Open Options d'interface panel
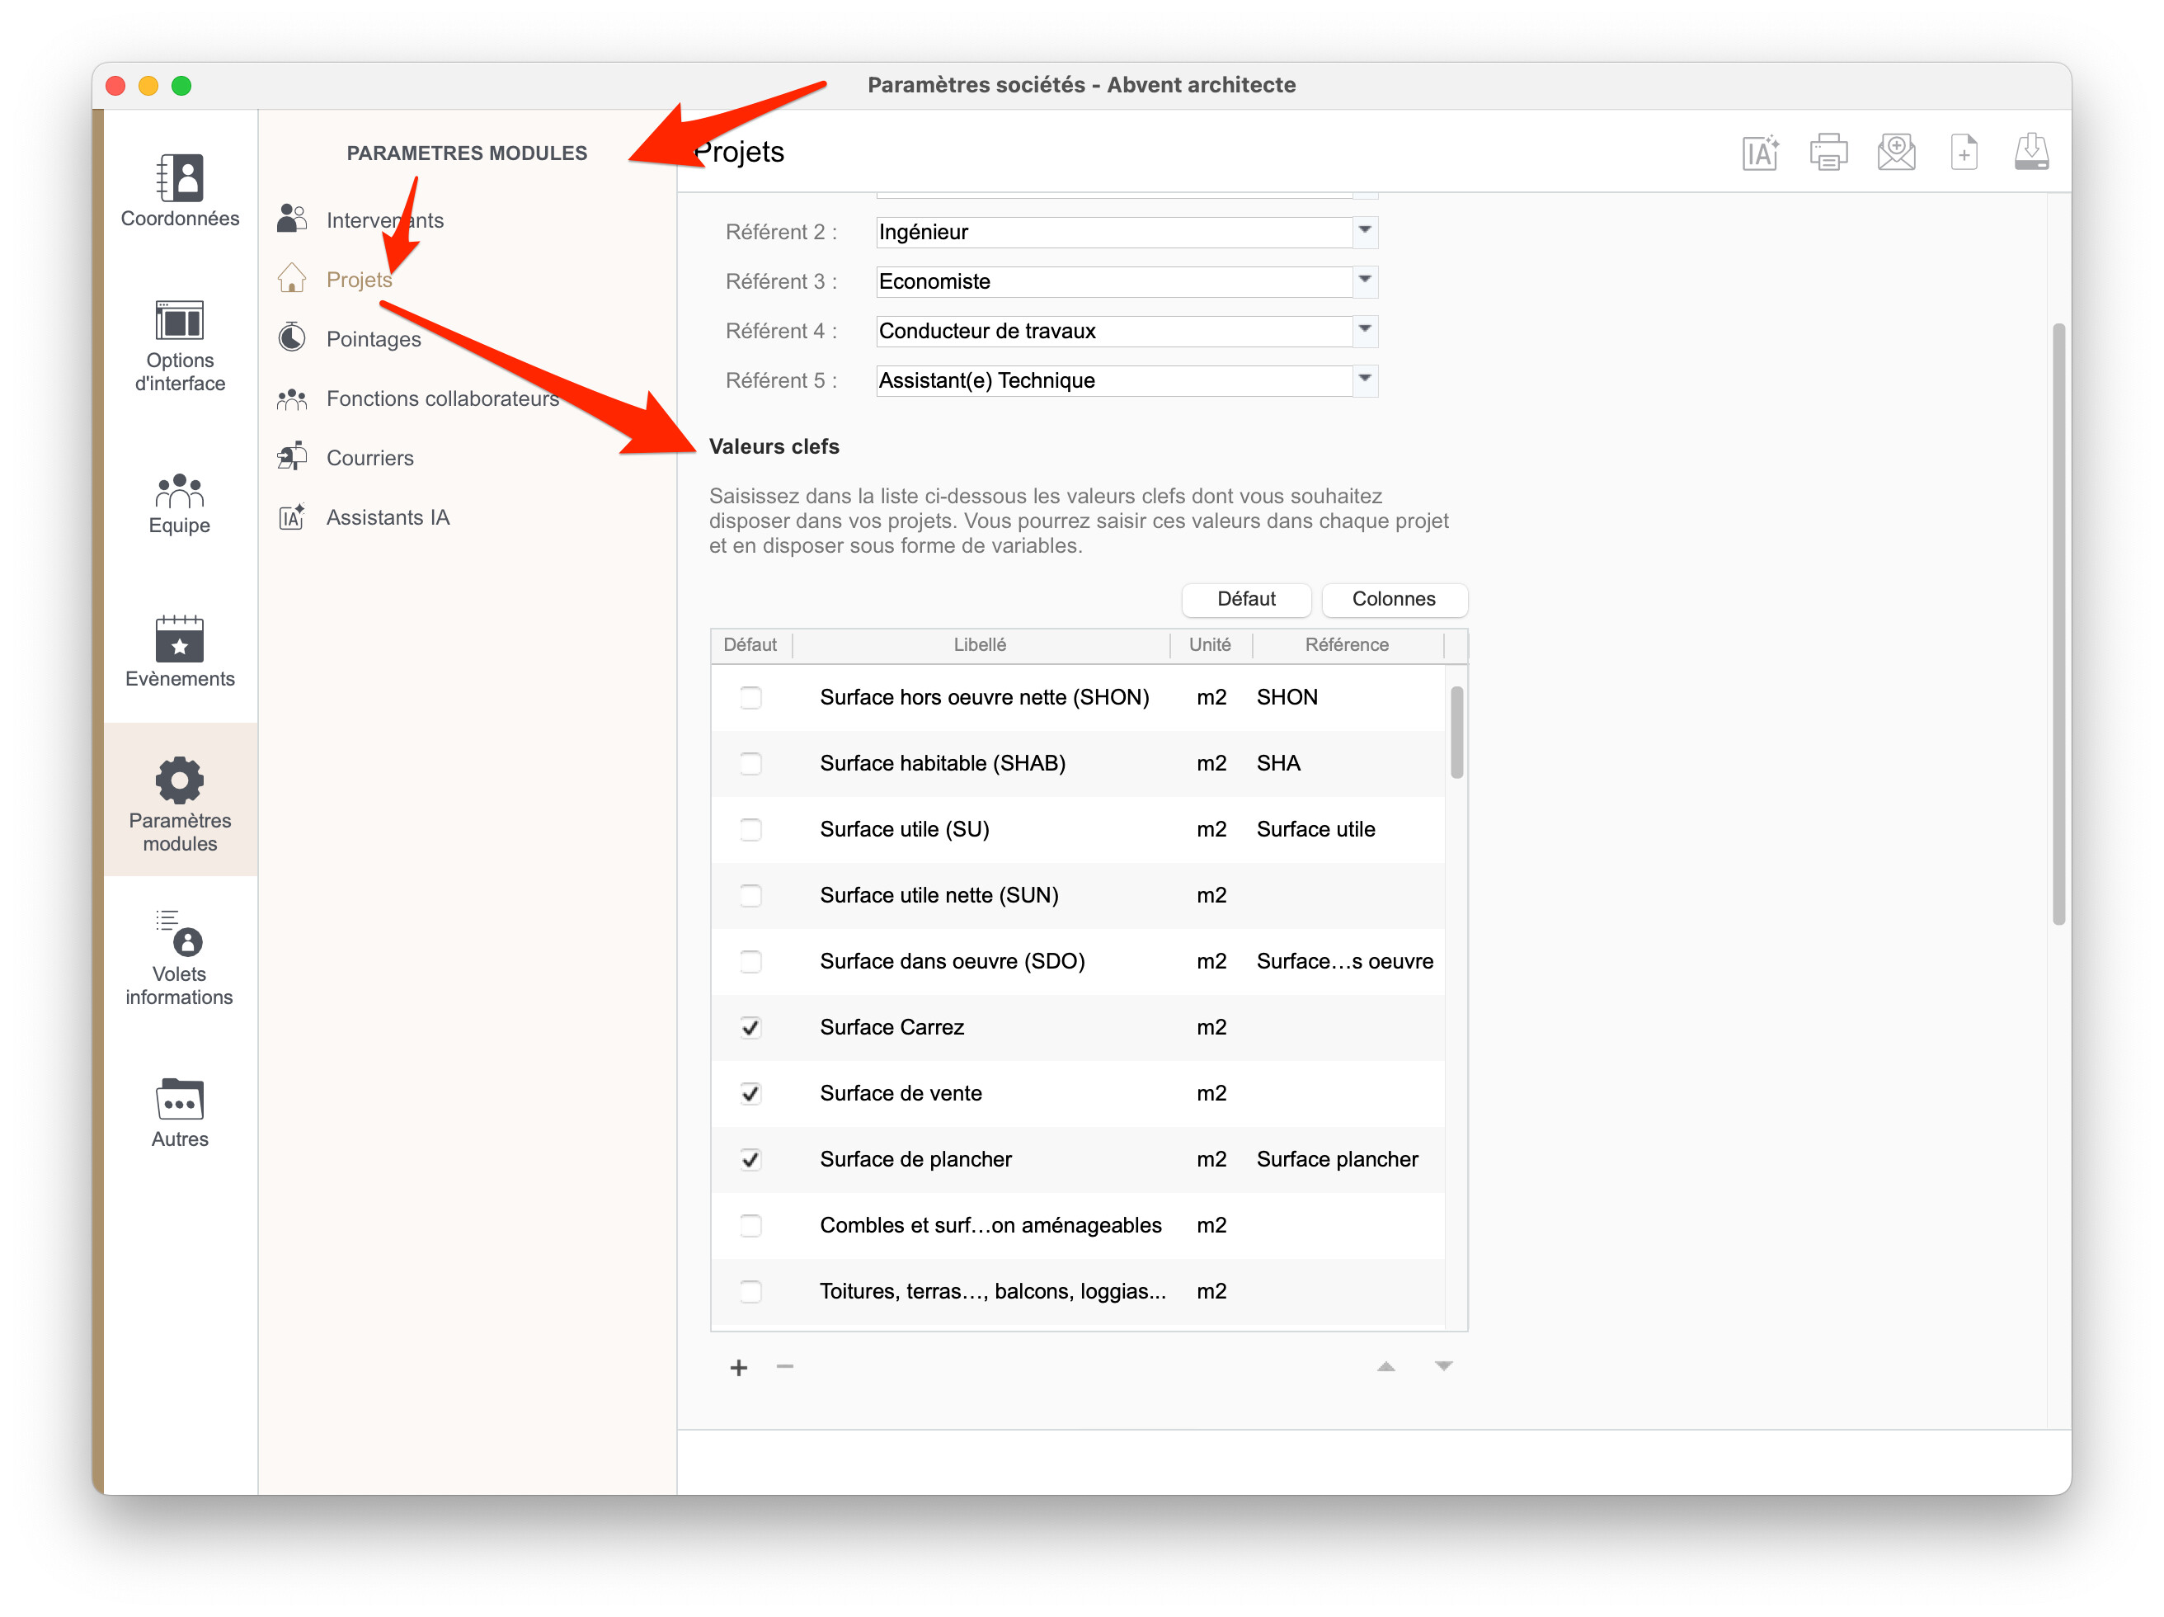The width and height of the screenshot is (2164, 1617). click(x=180, y=346)
